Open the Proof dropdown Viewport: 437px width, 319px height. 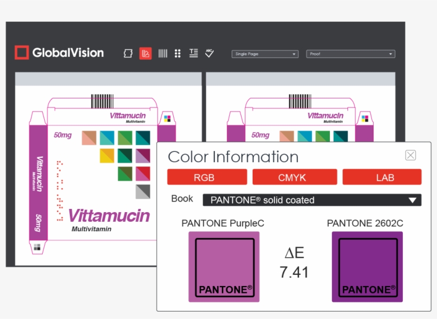pyautogui.click(x=351, y=54)
